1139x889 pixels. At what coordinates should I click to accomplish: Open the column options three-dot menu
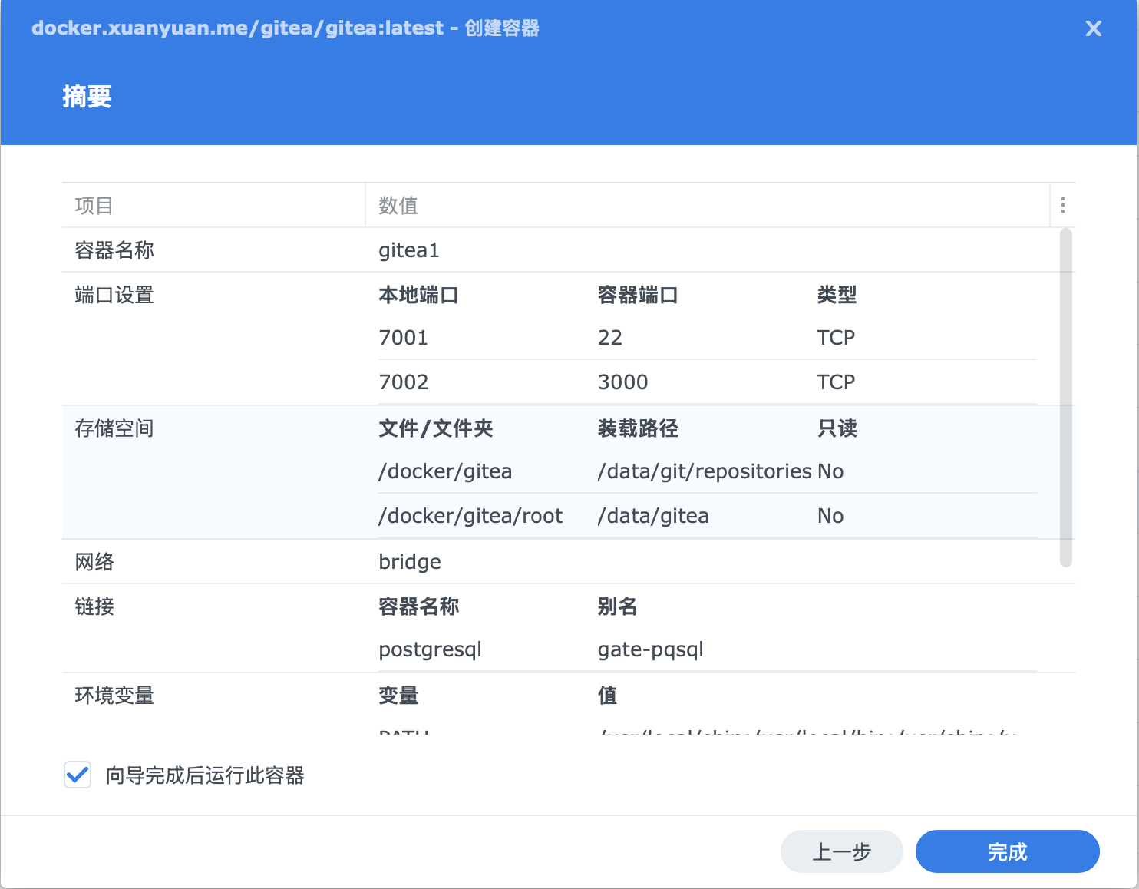coord(1062,205)
